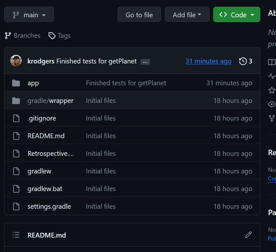Click the settings.gradle file icon
This screenshot has width=276, height=252.
click(x=16, y=206)
